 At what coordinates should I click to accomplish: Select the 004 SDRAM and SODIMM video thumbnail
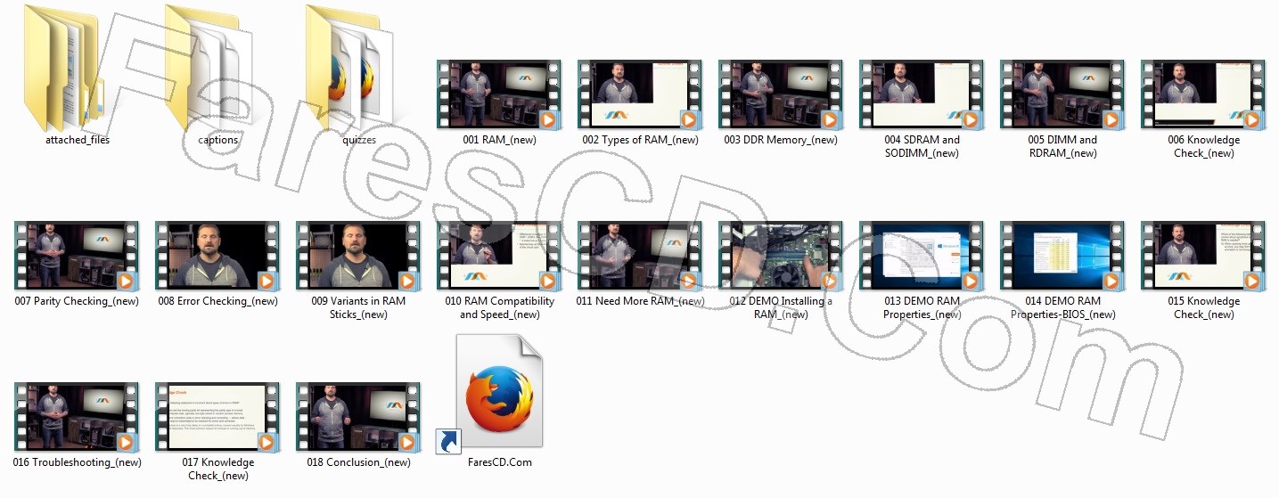tap(922, 94)
